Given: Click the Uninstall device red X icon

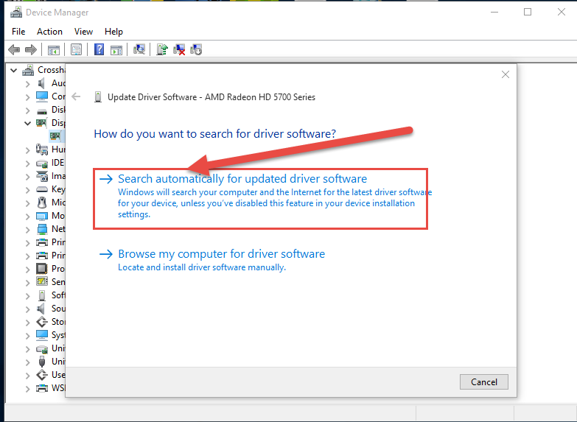Looking at the screenshot, I should point(179,49).
